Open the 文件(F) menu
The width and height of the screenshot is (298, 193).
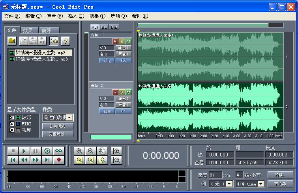12,16
